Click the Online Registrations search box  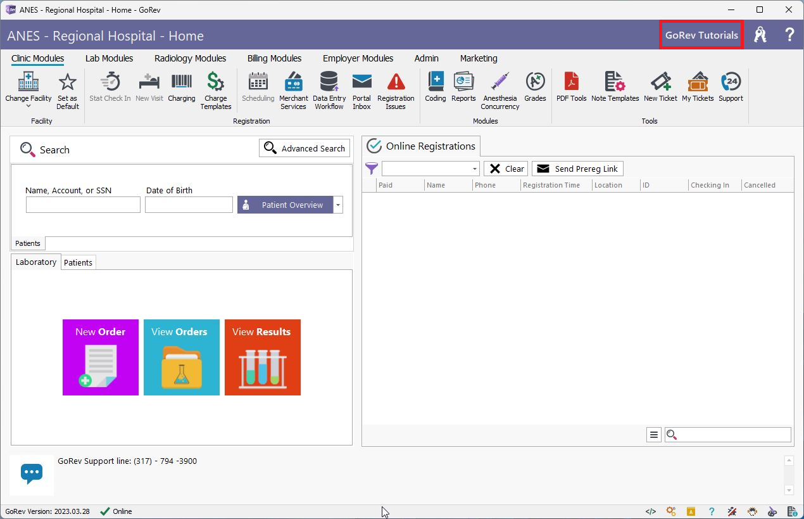click(728, 435)
